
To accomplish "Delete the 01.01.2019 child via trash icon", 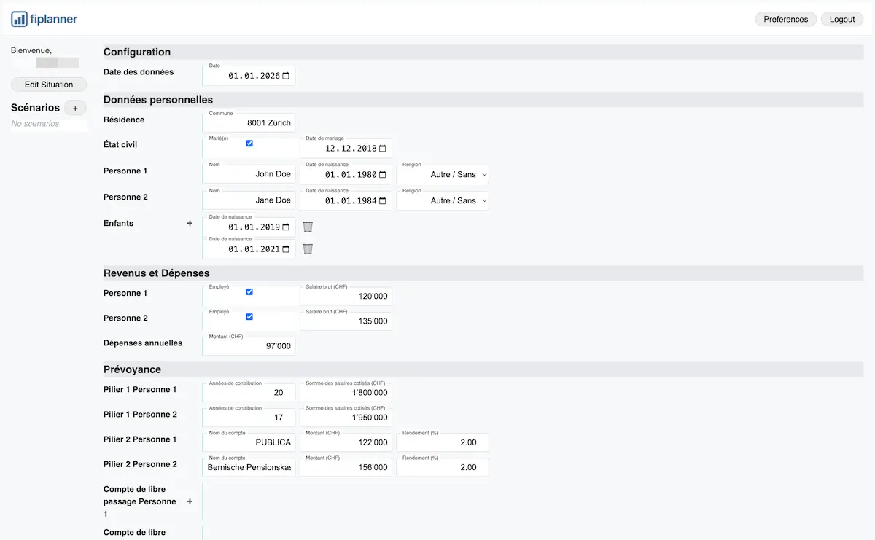I will point(307,226).
